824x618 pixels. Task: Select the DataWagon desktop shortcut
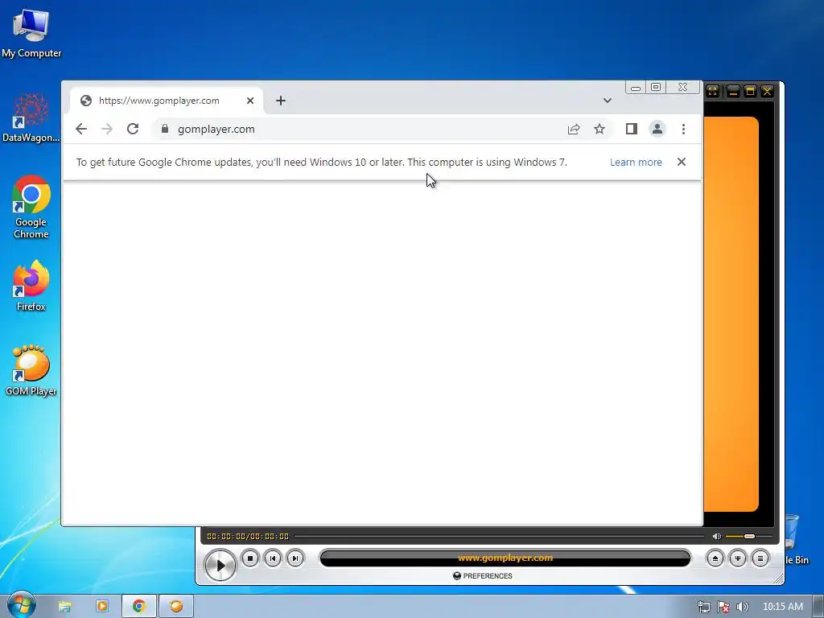click(31, 117)
